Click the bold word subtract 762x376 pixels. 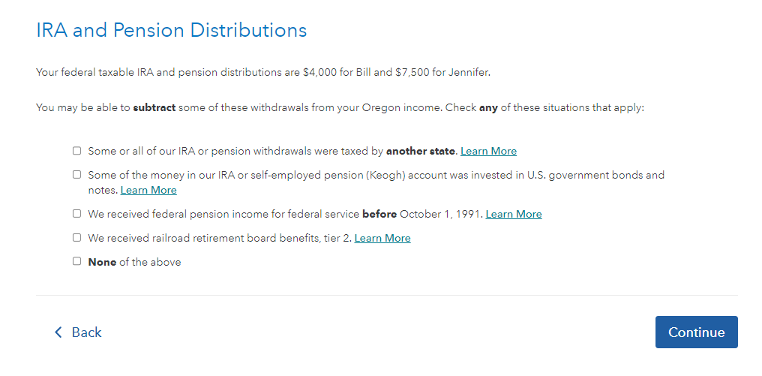click(154, 107)
